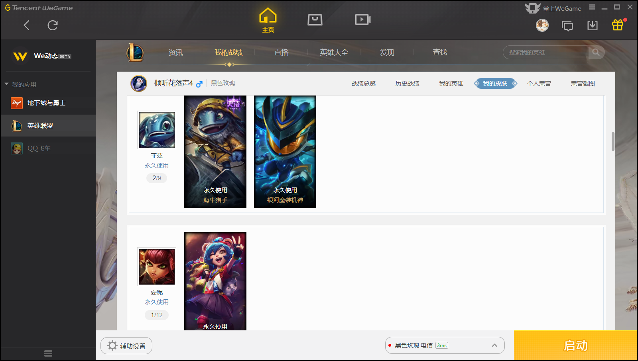Viewport: 638px width, 361px height.
Task: Click the Tencent WeGame logo
Action: pyautogui.click(x=39, y=8)
